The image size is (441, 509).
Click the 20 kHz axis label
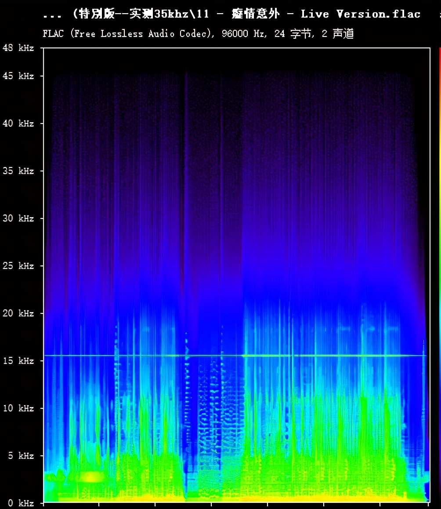(18, 313)
